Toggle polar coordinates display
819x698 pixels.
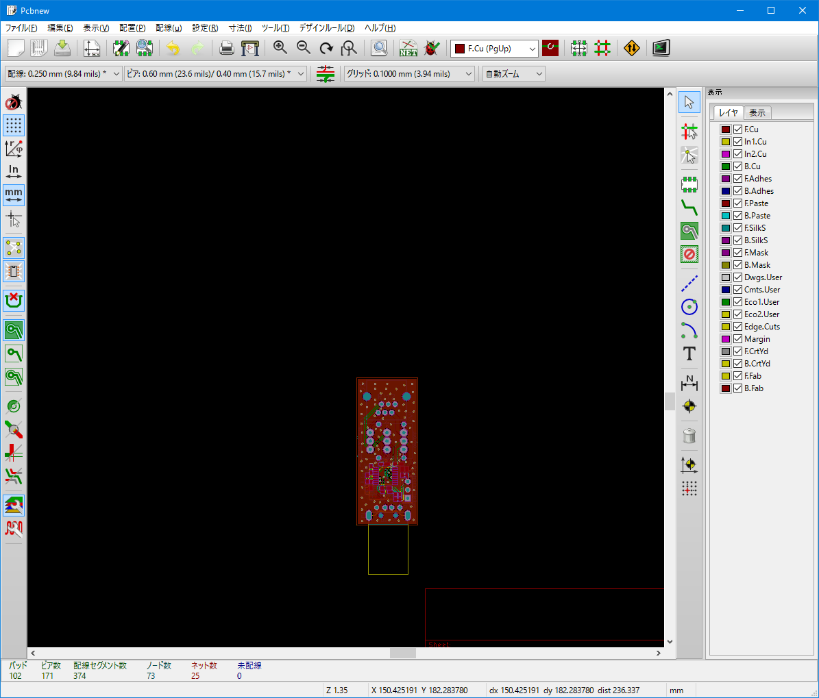click(14, 149)
